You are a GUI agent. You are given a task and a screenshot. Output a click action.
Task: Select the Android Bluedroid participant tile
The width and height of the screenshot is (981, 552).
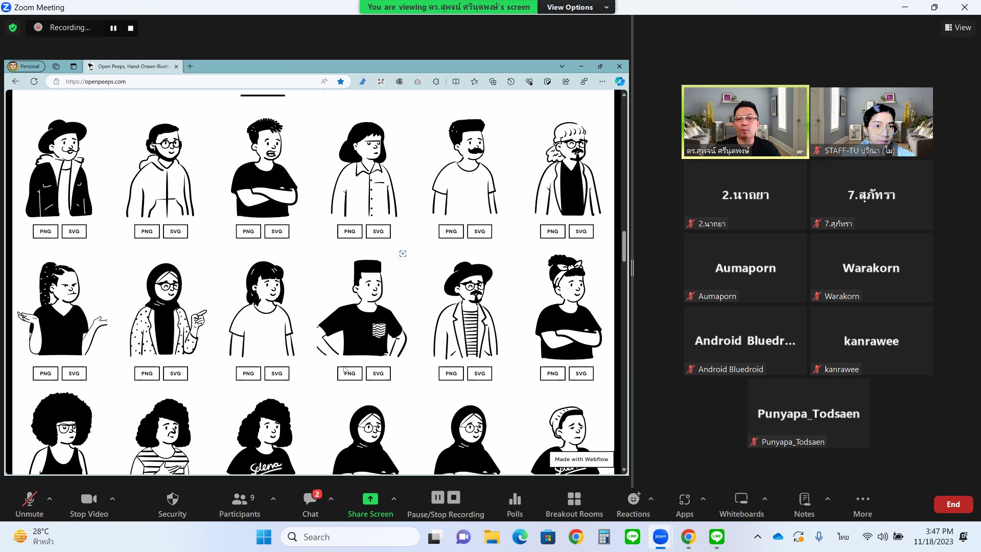[745, 341]
